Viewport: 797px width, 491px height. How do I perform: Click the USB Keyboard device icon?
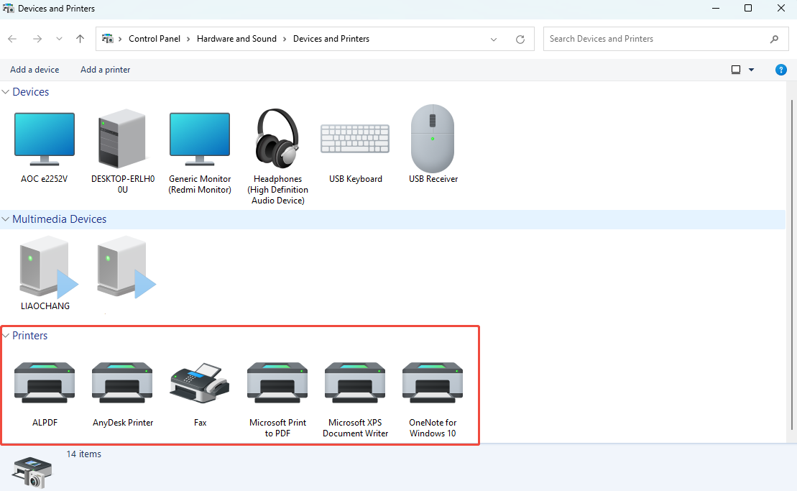tap(355, 139)
